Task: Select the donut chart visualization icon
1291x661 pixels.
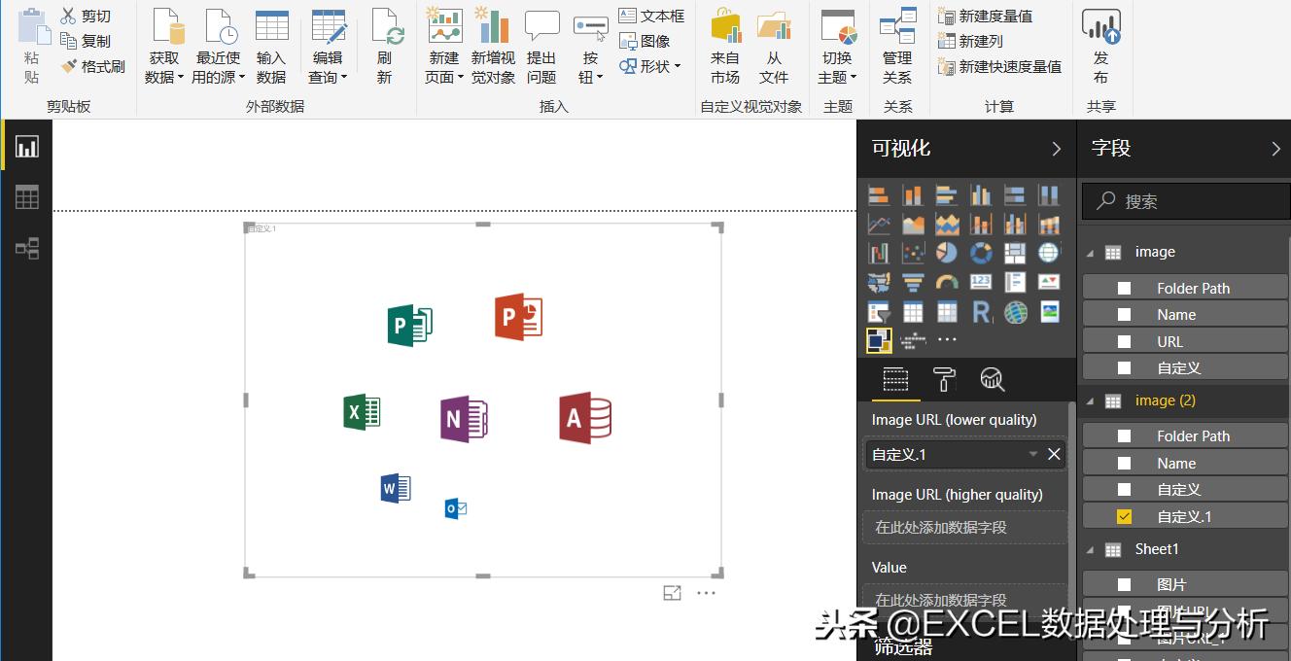Action: click(981, 253)
